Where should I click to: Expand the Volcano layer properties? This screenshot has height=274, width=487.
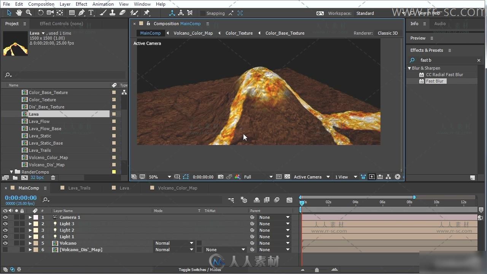coord(30,243)
